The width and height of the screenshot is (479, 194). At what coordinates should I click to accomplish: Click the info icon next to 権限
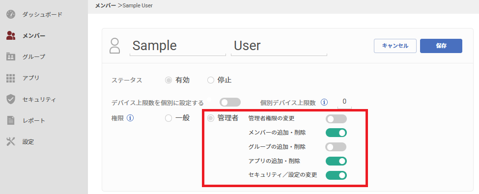pyautogui.click(x=130, y=118)
